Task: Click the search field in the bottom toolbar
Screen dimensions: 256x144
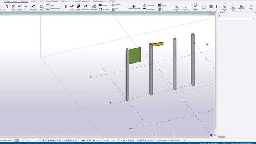Action: coord(28,140)
